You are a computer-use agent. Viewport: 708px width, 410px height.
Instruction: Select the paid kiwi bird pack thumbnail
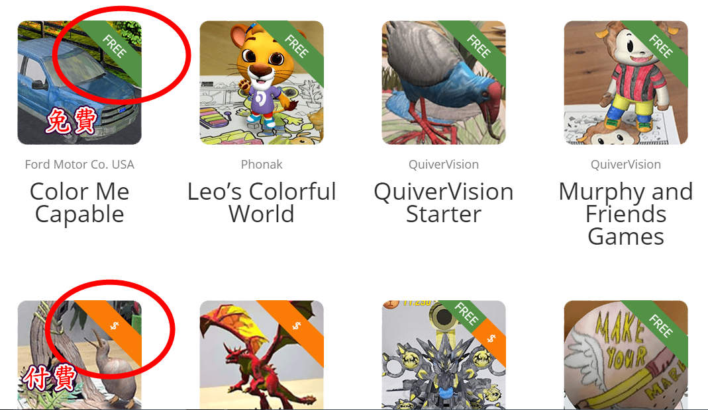point(79,355)
